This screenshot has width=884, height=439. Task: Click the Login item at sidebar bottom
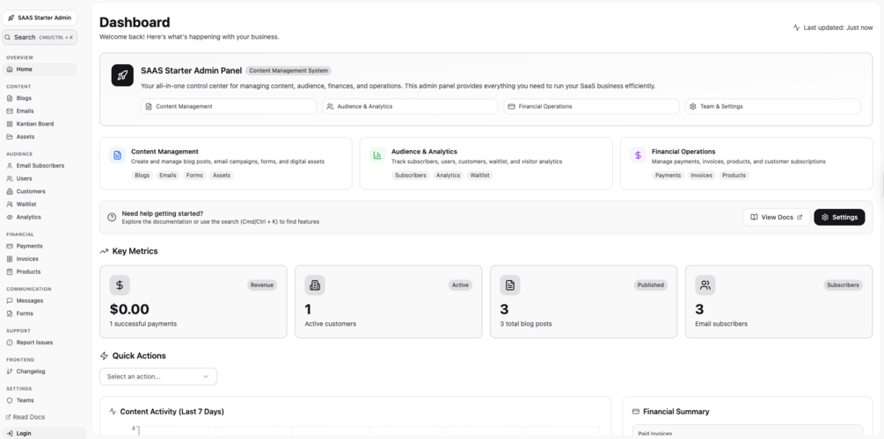click(24, 433)
